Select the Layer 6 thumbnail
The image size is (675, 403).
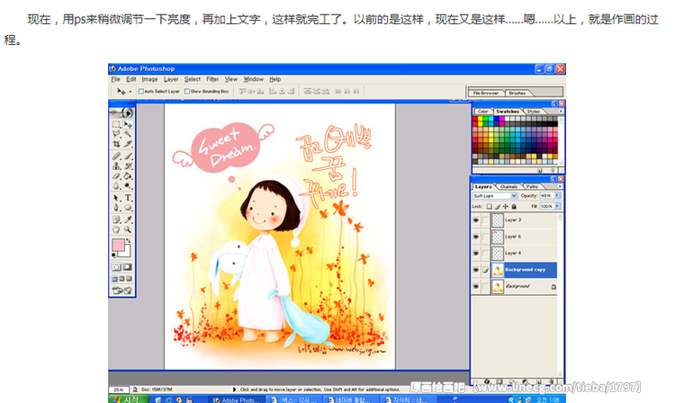[497, 237]
